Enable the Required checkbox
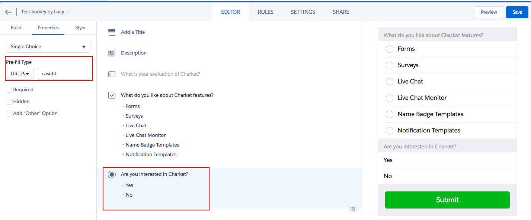Image resolution: width=531 pixels, height=220 pixels. (x=9, y=90)
